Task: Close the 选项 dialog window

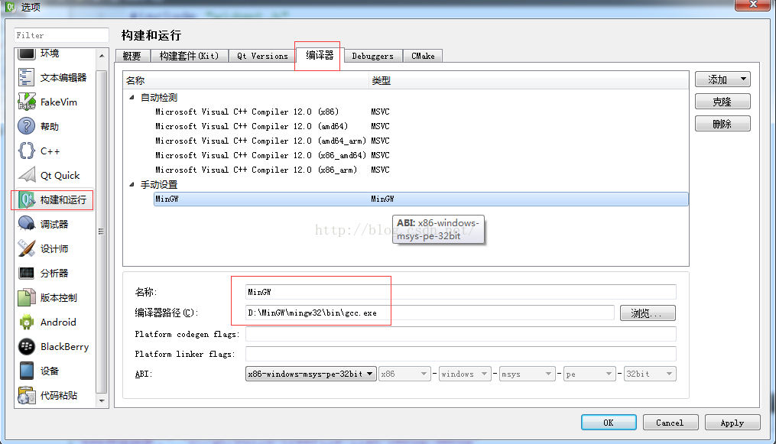Action: (x=753, y=4)
